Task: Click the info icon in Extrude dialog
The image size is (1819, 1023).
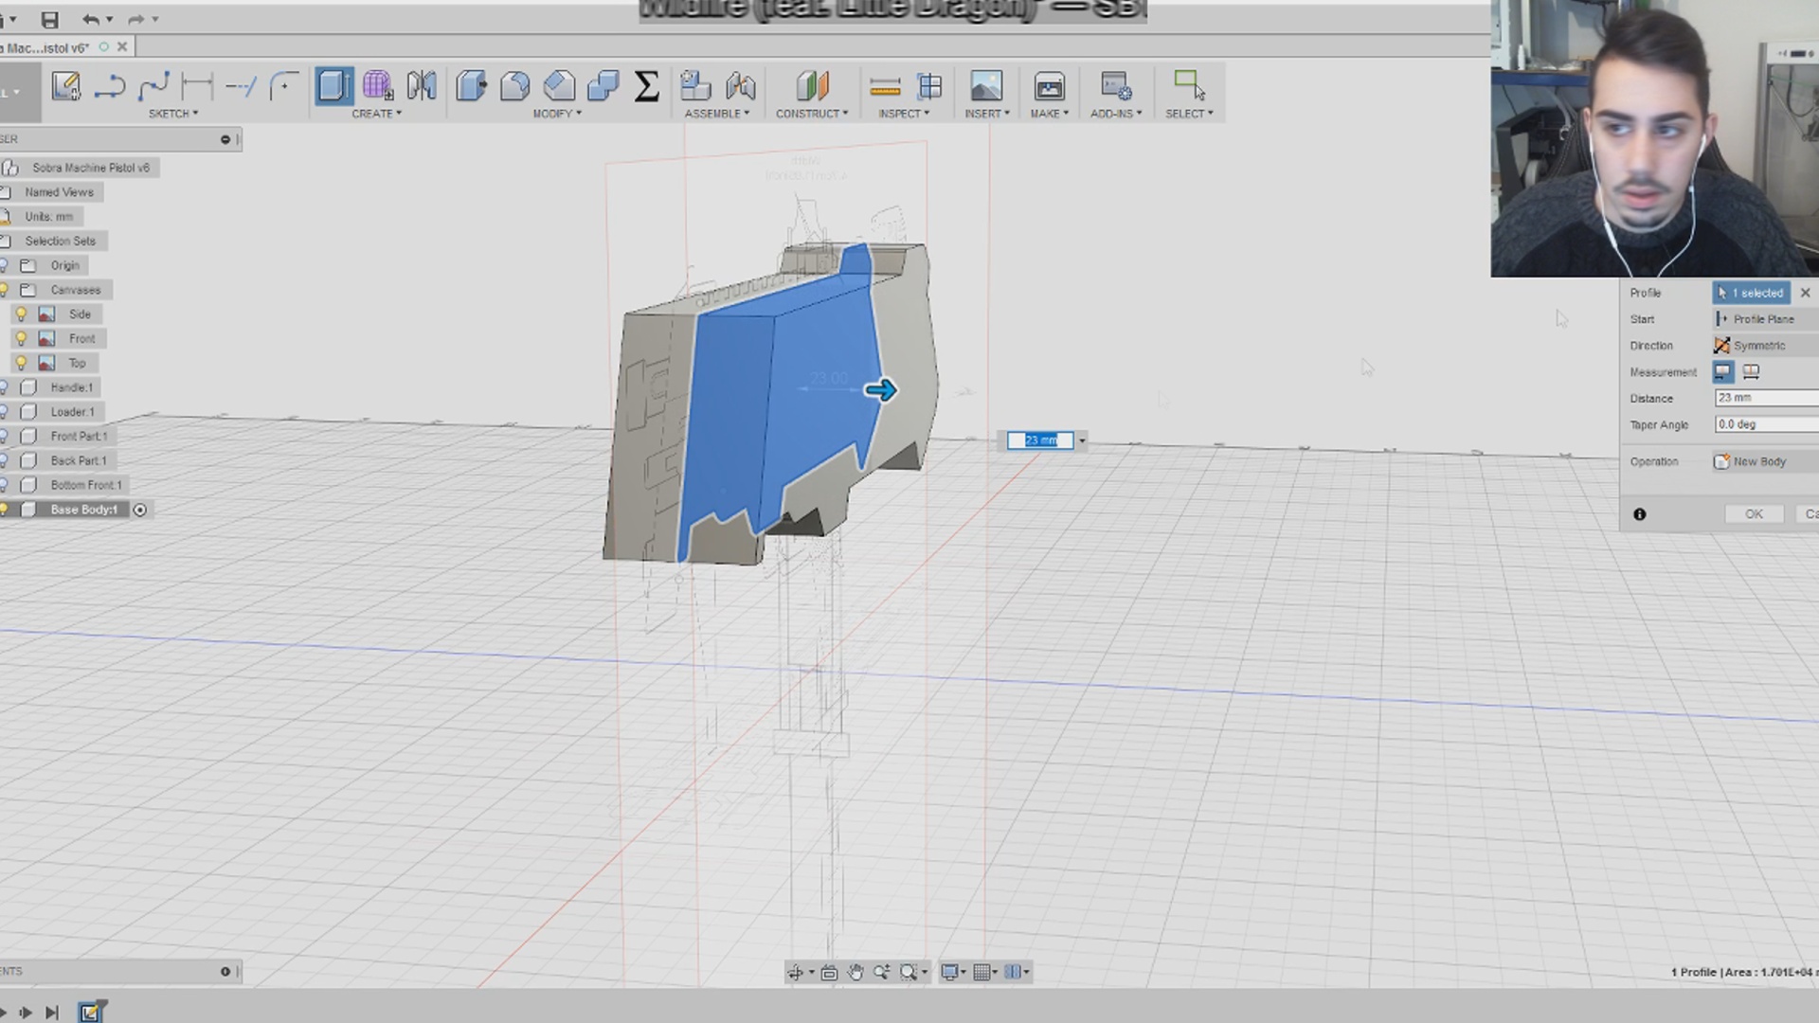Action: [x=1640, y=514]
